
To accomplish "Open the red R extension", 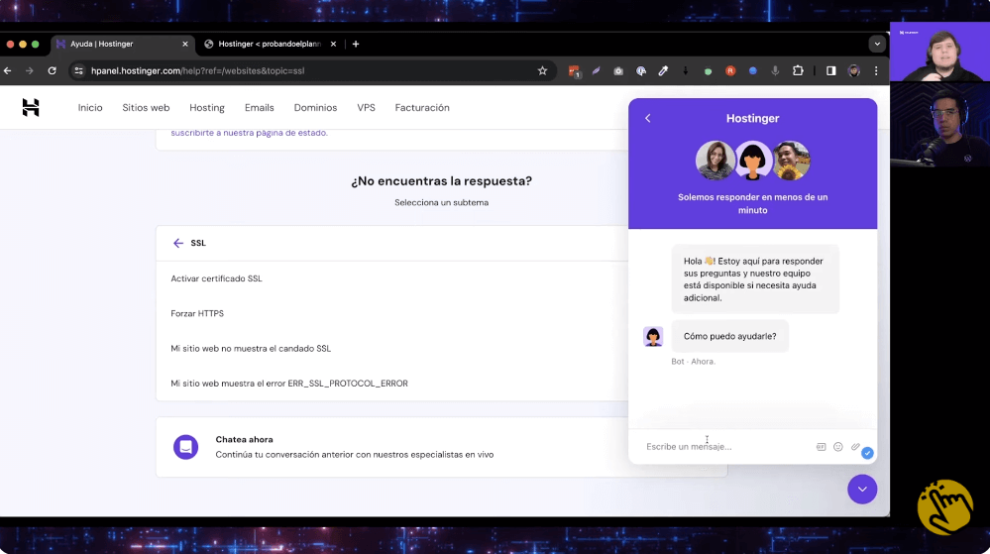I will [x=730, y=70].
